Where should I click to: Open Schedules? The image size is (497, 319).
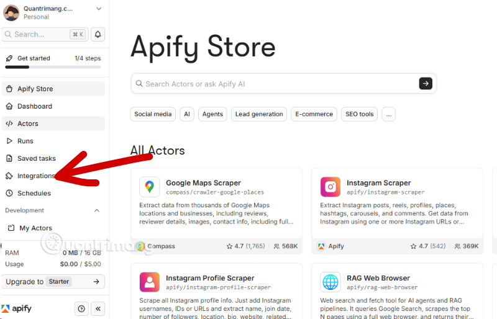[x=53, y=193]
